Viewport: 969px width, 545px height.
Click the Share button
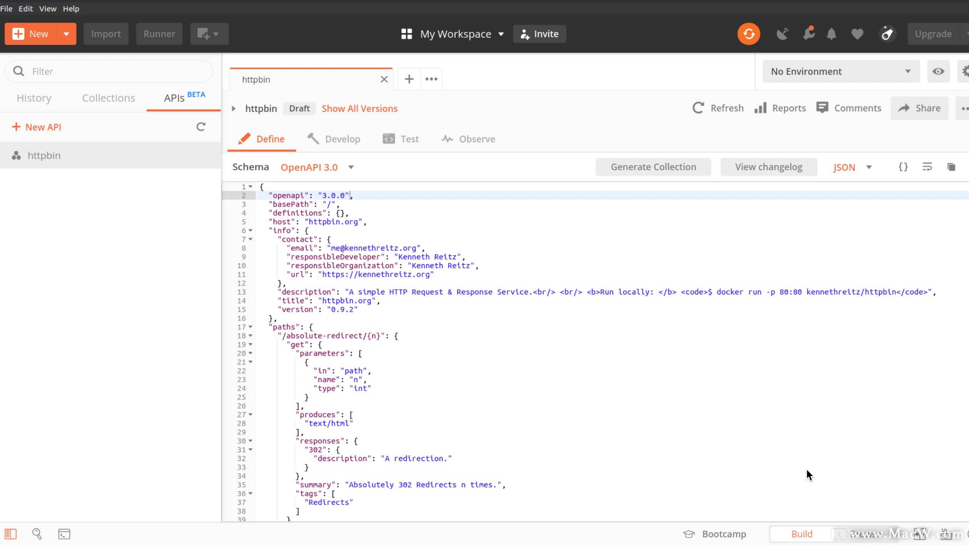point(919,108)
